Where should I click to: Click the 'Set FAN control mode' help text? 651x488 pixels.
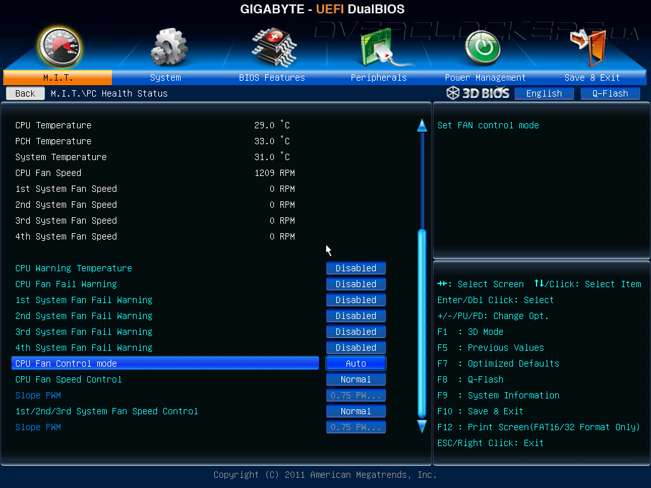(x=488, y=125)
